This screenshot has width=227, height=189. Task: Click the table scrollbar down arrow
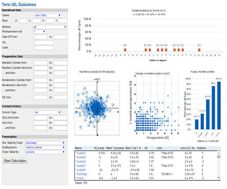tap(219, 178)
